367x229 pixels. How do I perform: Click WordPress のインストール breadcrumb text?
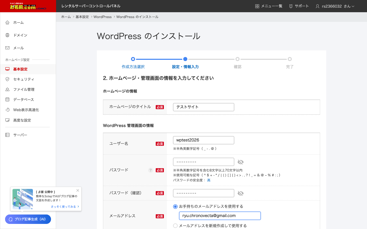[137, 17]
